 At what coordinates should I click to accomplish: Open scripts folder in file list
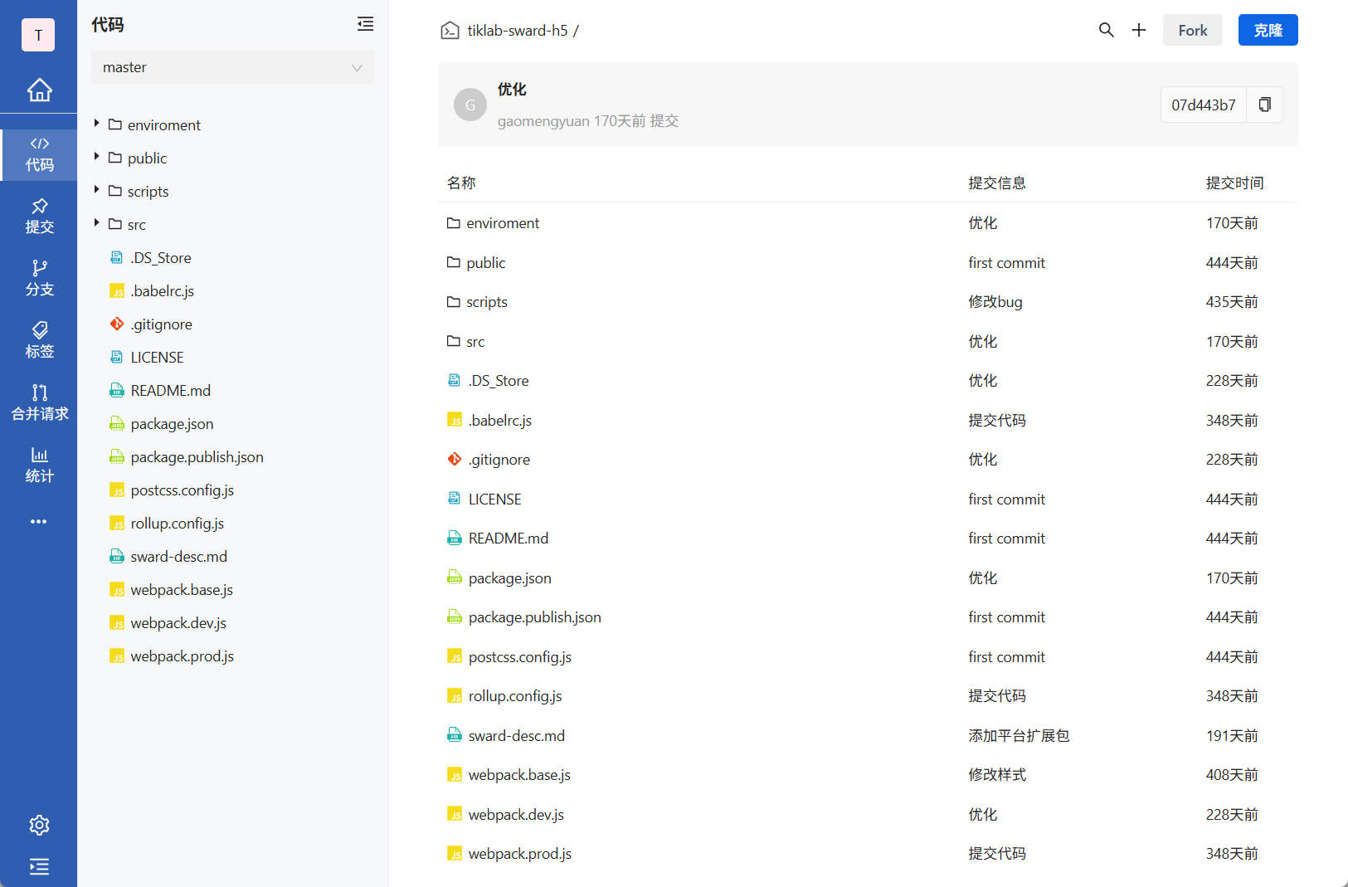tap(487, 302)
